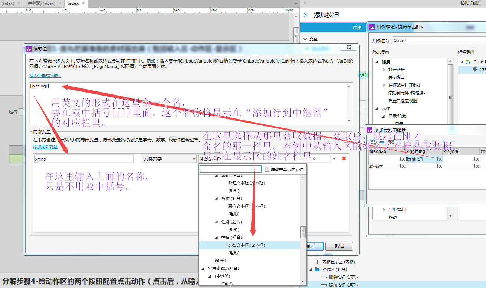Viewport: 486px width, 288px height.
Task: Select 姓名文本框 (文本框) in list
Action: click(x=246, y=245)
